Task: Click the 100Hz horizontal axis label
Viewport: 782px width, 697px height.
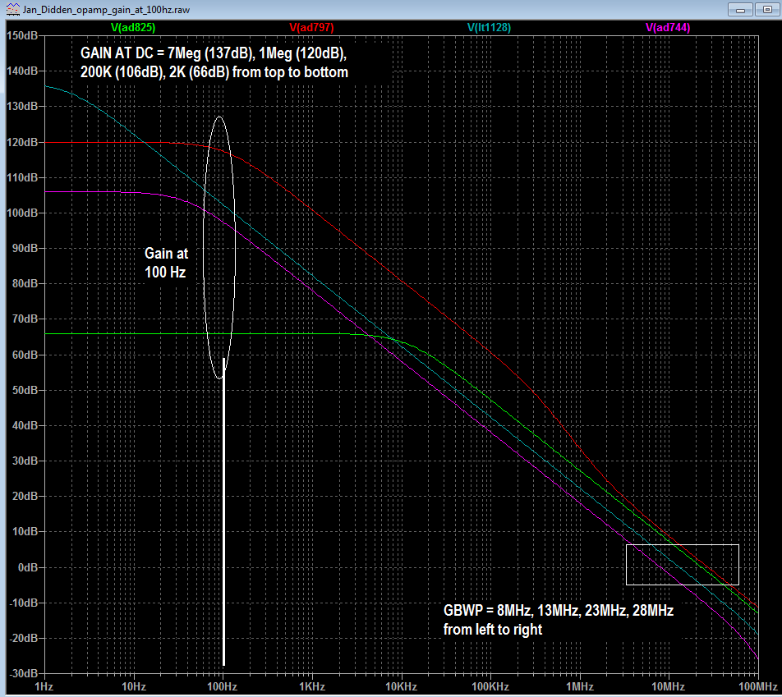Action: tap(223, 687)
